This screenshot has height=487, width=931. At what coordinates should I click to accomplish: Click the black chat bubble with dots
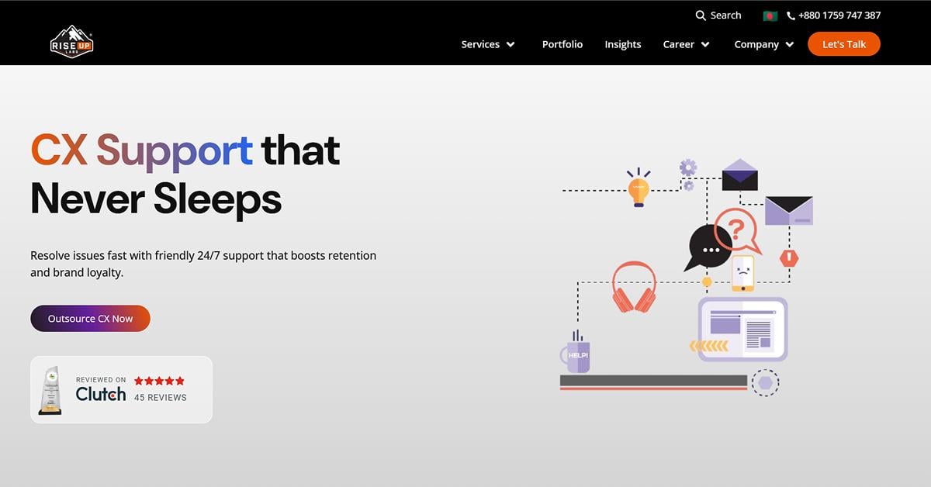(x=708, y=247)
